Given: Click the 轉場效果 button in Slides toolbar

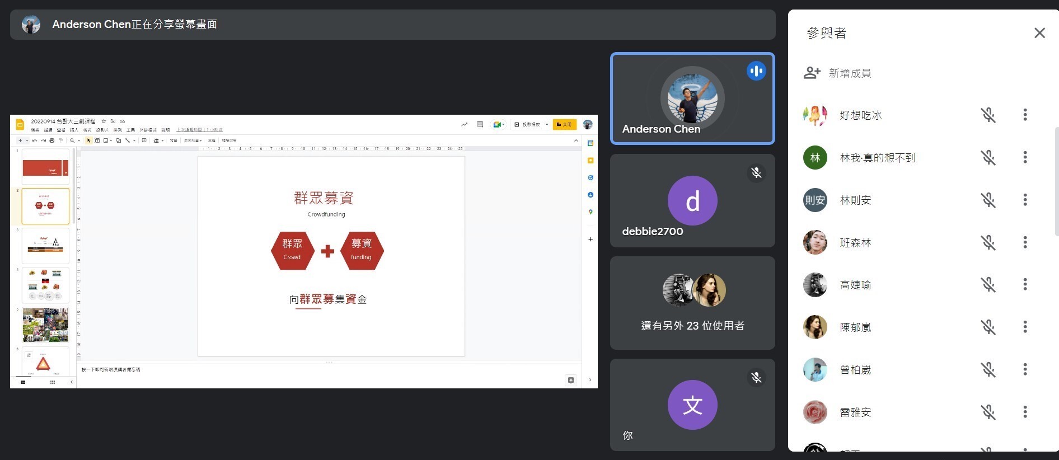Looking at the screenshot, I should pyautogui.click(x=229, y=140).
